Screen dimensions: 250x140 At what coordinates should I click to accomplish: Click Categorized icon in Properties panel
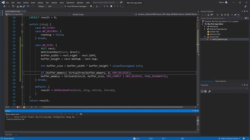pyautogui.click(x=202, y=91)
